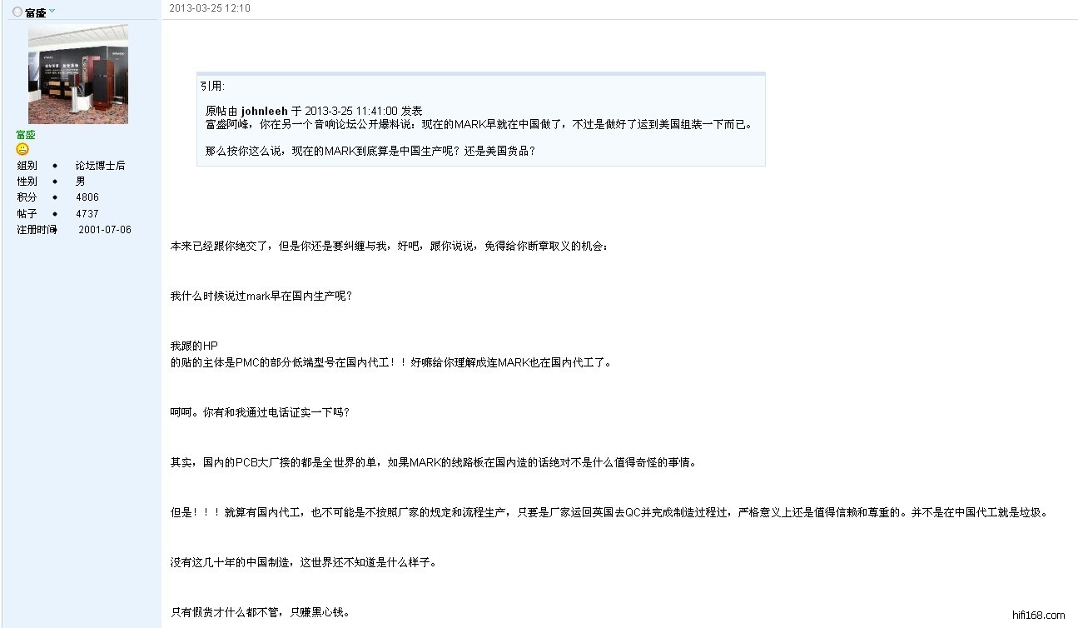The height and width of the screenshot is (628, 1078).
Task: Select the 论坛博士后 group title
Action: [100, 166]
